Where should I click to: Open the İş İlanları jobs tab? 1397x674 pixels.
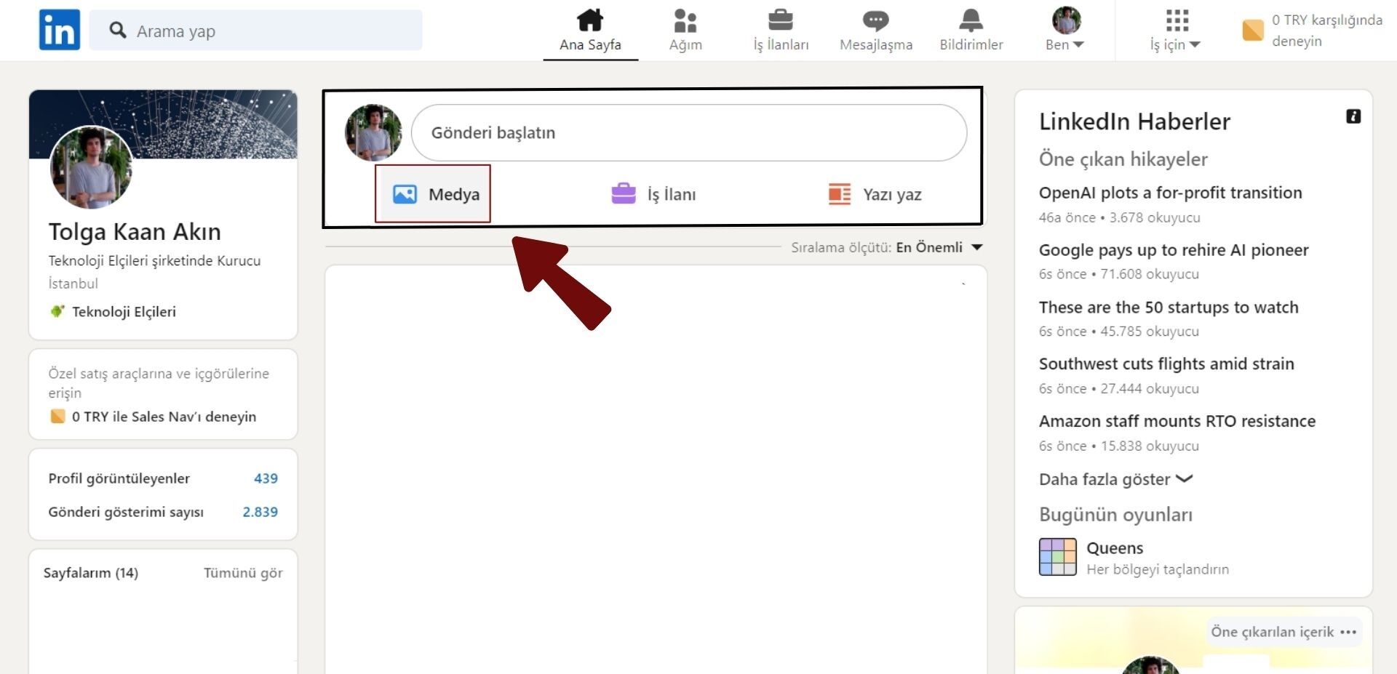(781, 31)
